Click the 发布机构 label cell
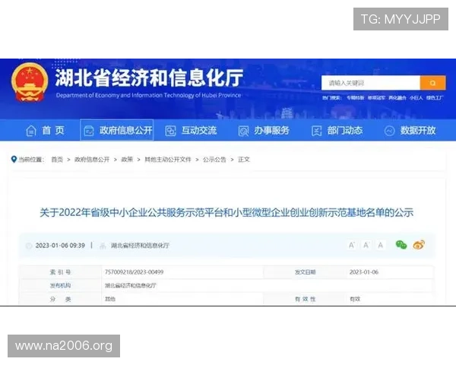The height and width of the screenshot is (365, 456). [x=60, y=286]
